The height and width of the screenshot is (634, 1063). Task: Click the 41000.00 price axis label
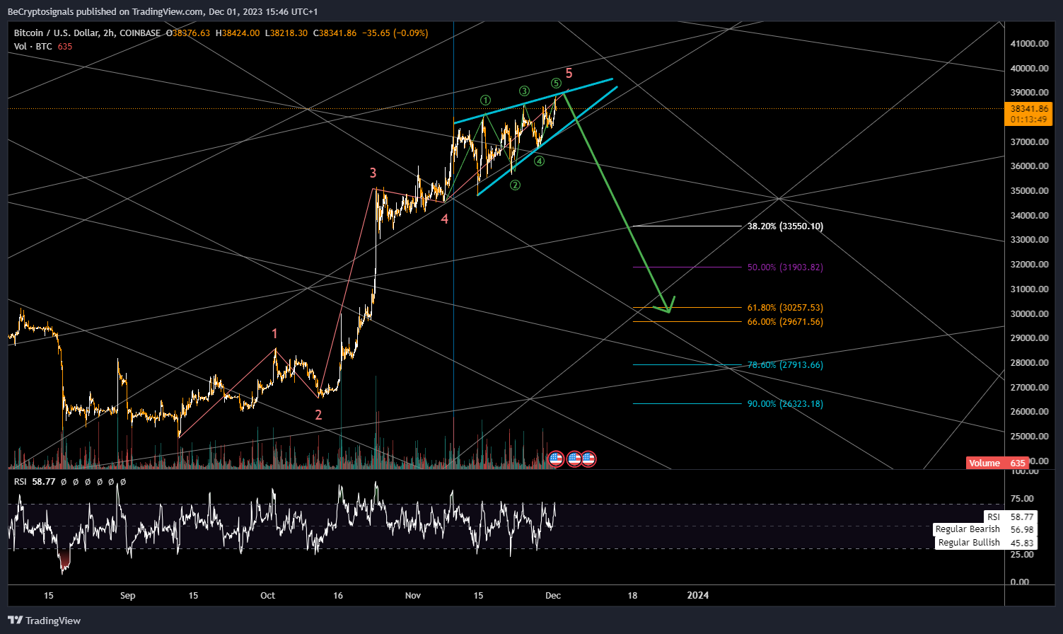tap(1029, 44)
